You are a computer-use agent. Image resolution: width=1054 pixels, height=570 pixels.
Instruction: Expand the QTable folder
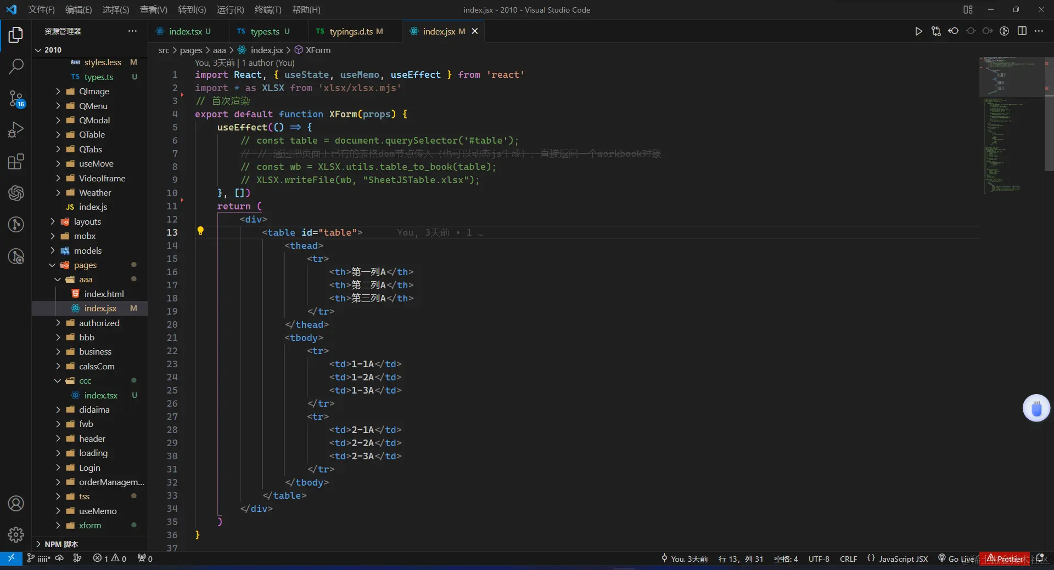tap(91, 134)
